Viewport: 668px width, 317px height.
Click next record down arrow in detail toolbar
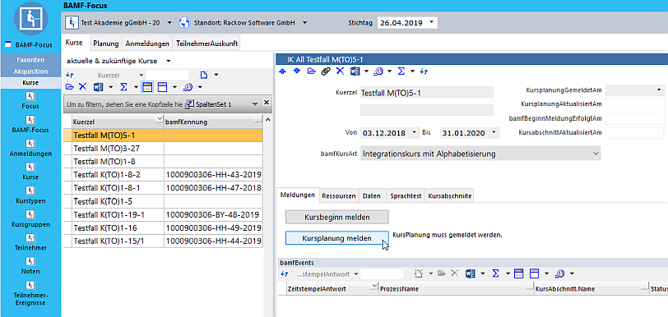pyautogui.click(x=297, y=71)
